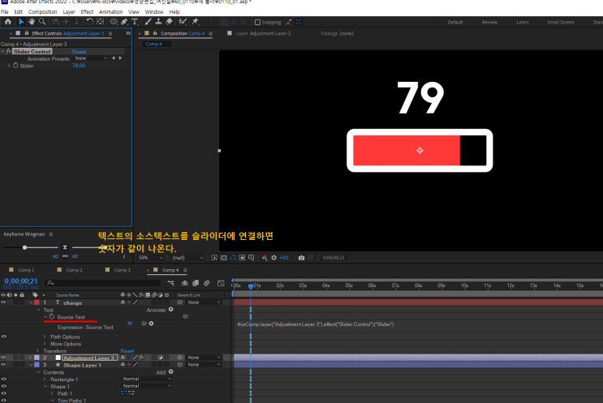The height and width of the screenshot is (403, 603).
Task: Reset the Slider Control effect
Action: click(79, 51)
